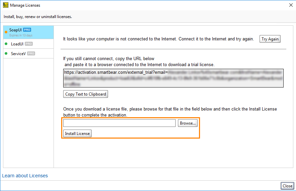296x191 pixels.
Task: Click the green status dot beside LoadUI
Action: pos(6,44)
